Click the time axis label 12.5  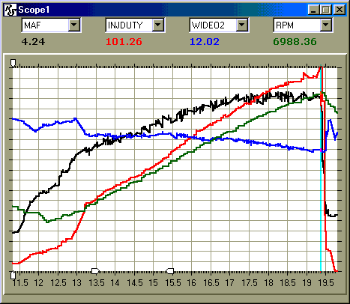[x=58, y=283]
